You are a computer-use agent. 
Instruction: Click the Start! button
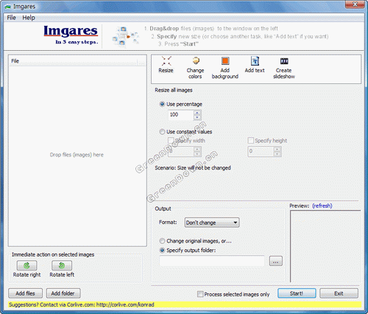coord(297,293)
